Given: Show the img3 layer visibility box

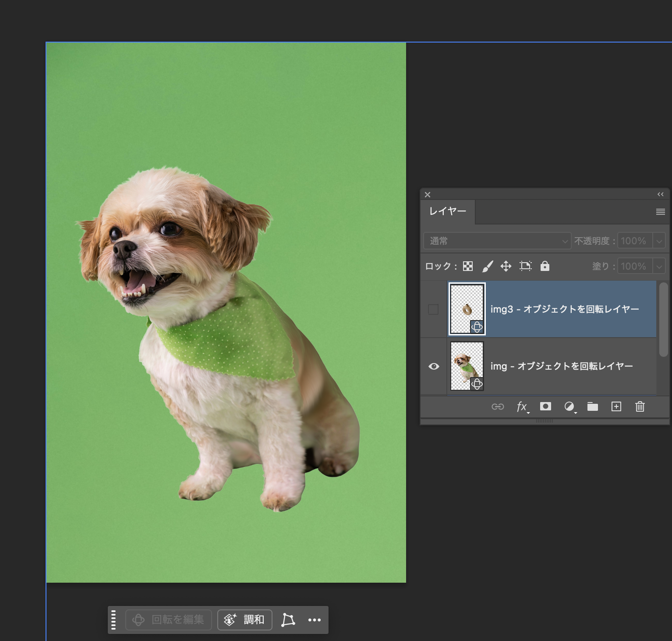Looking at the screenshot, I should click(433, 309).
